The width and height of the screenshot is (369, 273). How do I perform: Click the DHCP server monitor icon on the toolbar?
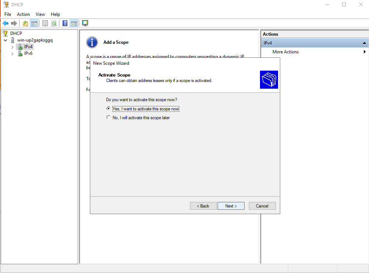85,23
